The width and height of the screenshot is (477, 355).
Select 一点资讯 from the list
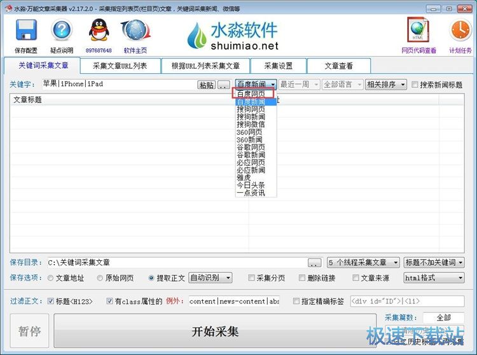256,193
